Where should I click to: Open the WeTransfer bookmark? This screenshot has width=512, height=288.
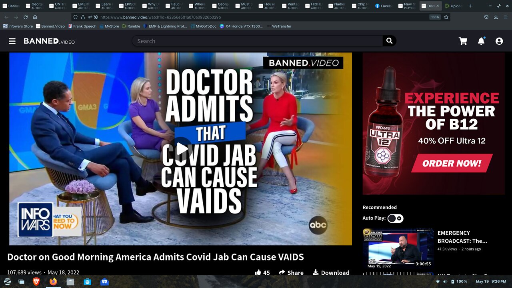(279, 26)
